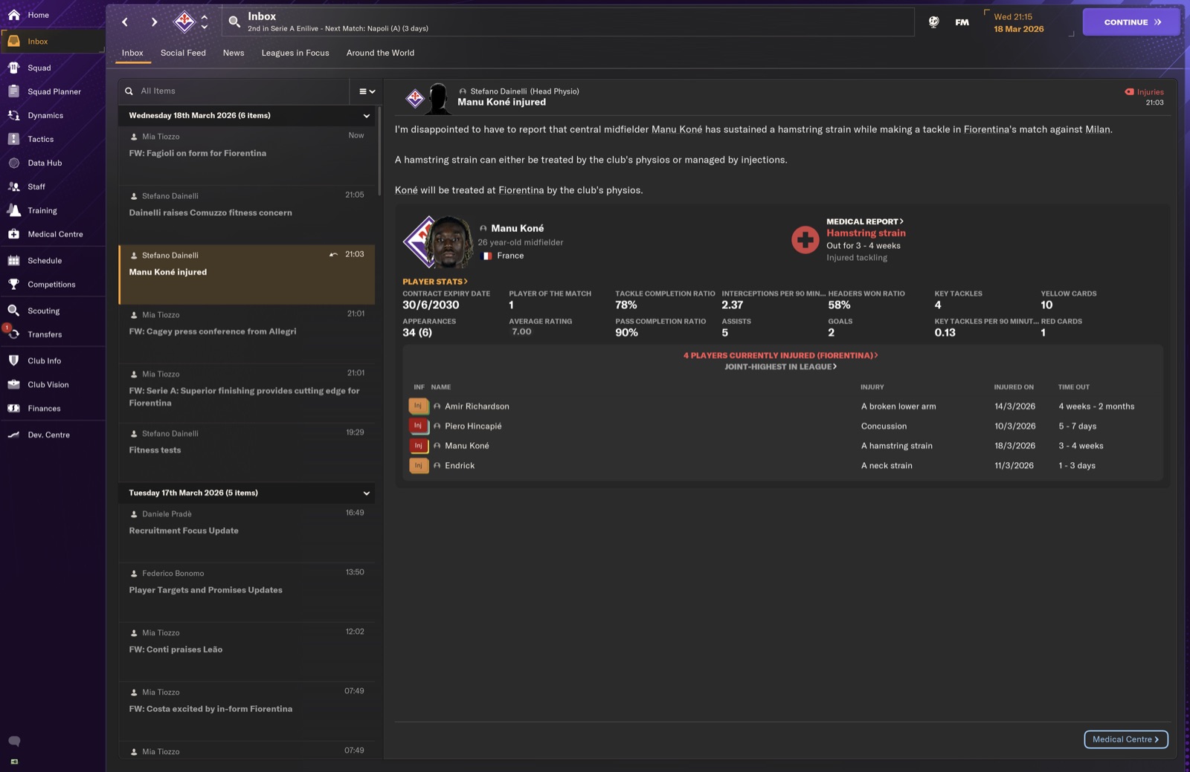Open the Fitness tests message
The height and width of the screenshot is (772, 1190).
point(247,453)
